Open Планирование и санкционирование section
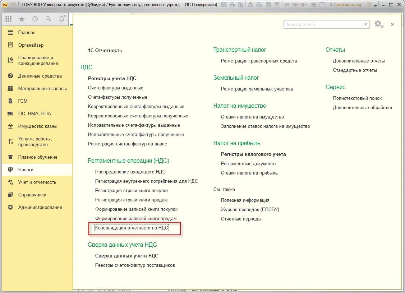Image resolution: width=405 pixels, height=293 pixels. 38,60
